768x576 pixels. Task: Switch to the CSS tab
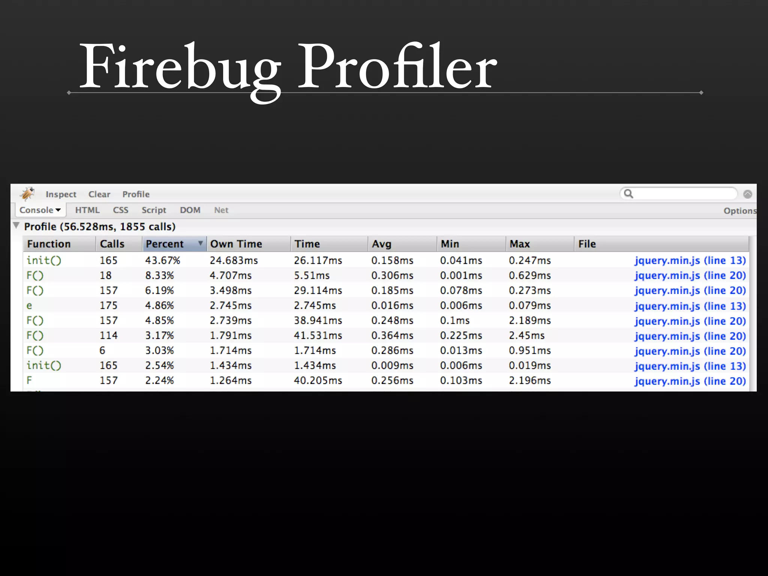120,210
